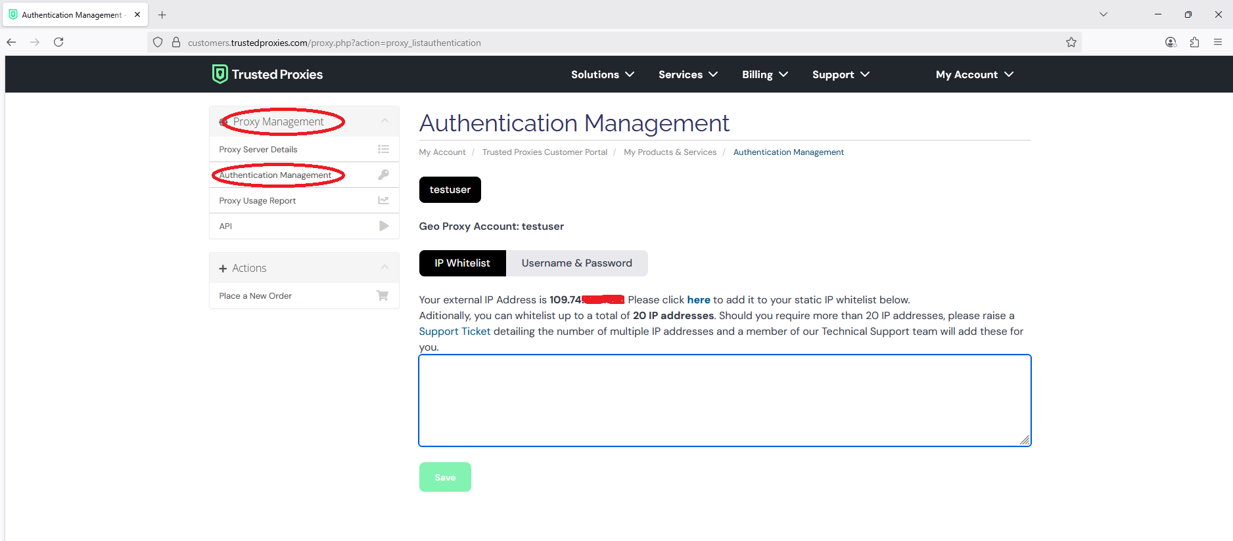
Task: Bookmark this page with the star icon
Action: pyautogui.click(x=1071, y=43)
